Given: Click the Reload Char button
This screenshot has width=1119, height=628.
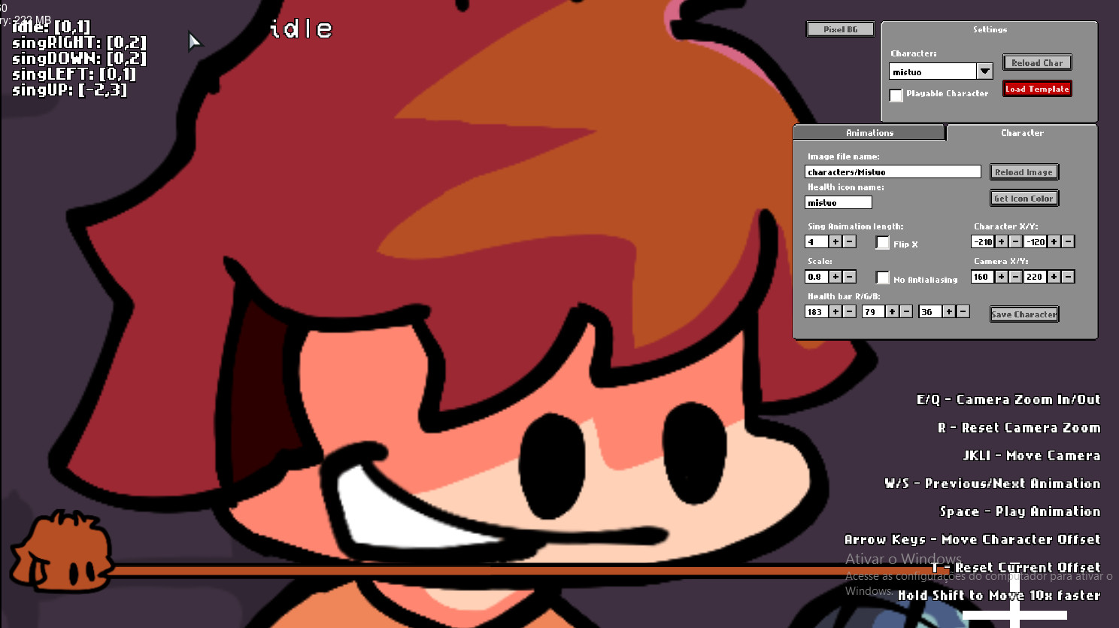Looking at the screenshot, I should (x=1037, y=62).
